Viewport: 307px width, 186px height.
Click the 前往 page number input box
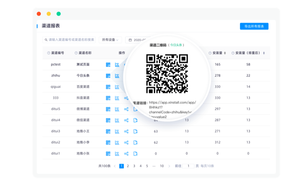(x=188, y=166)
